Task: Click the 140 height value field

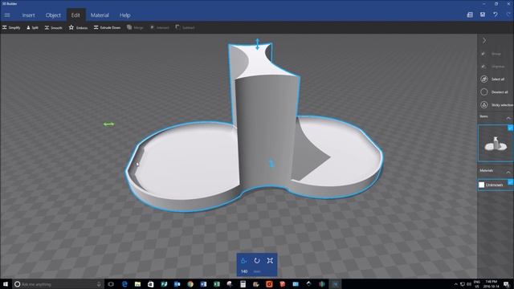Action: (244, 271)
